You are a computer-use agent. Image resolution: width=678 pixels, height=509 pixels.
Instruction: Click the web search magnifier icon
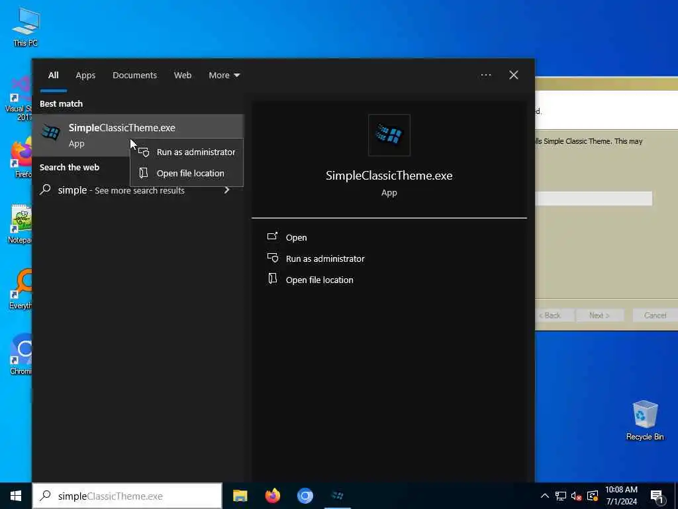point(46,190)
